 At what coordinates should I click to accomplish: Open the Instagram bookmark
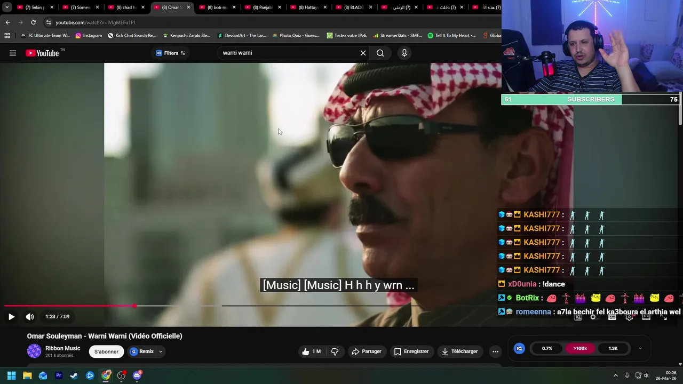(x=89, y=36)
